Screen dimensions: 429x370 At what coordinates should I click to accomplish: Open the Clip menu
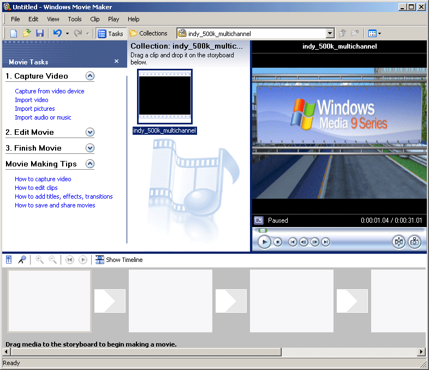pos(94,19)
